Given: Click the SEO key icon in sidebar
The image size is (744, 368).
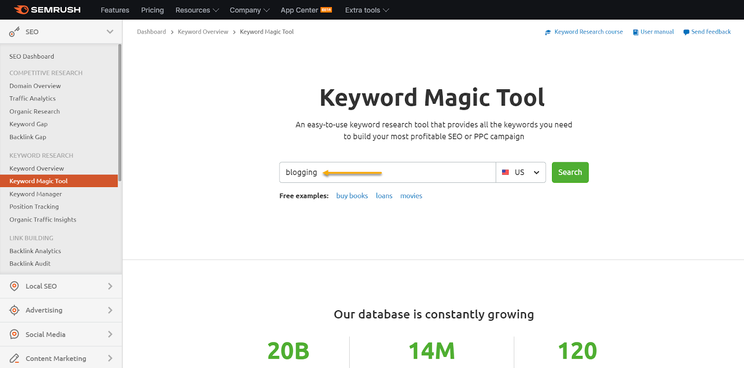Looking at the screenshot, I should coord(14,32).
